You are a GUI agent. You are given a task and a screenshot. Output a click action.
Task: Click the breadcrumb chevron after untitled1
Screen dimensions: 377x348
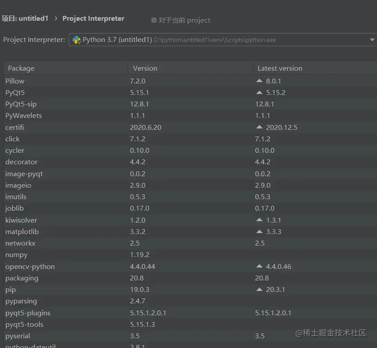56,19
